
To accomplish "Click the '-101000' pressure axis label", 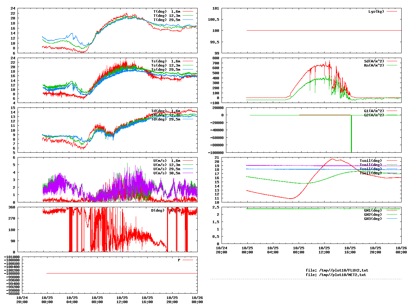I will 12,257.
